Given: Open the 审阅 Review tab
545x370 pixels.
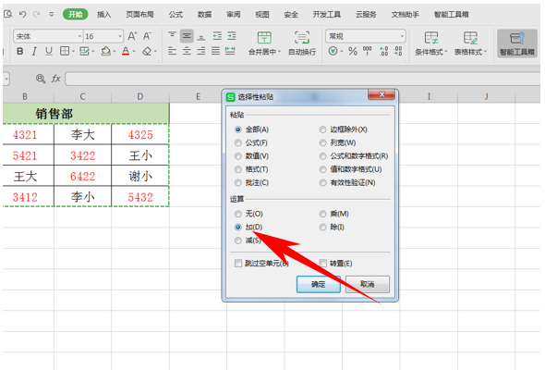Looking at the screenshot, I should tap(234, 14).
